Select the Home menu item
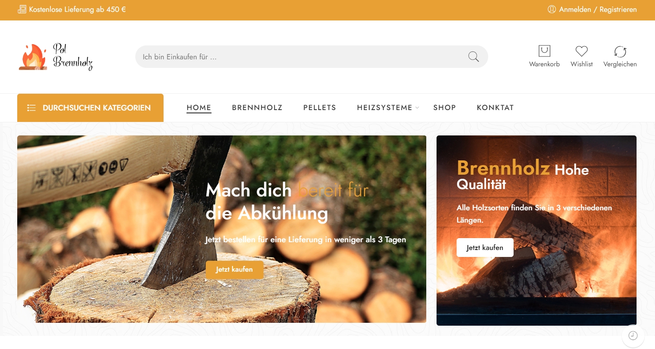The height and width of the screenshot is (349, 655). tap(199, 108)
